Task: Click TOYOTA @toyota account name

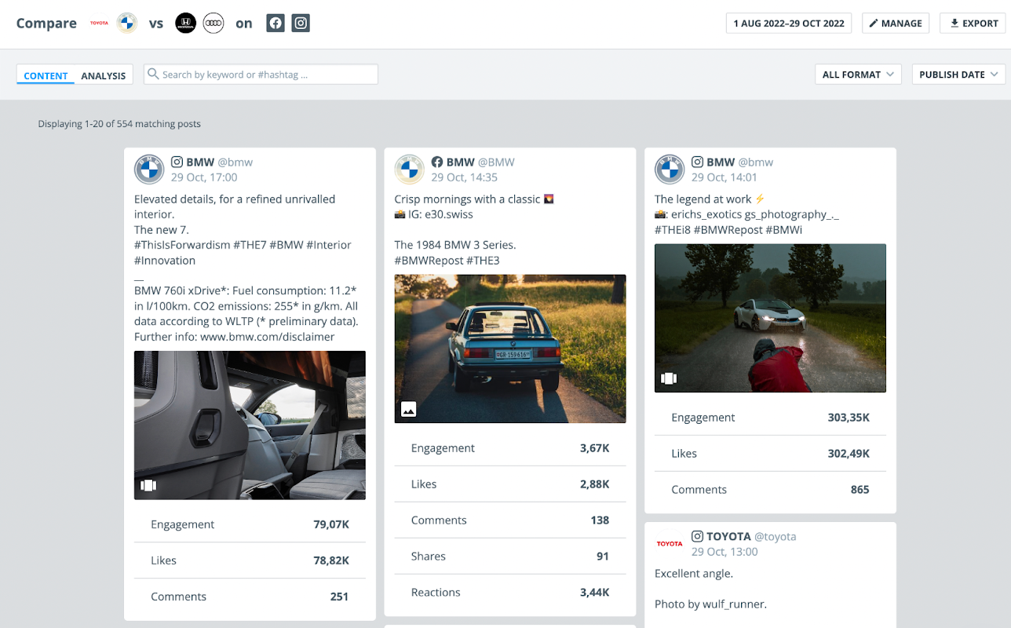Action: pos(751,537)
